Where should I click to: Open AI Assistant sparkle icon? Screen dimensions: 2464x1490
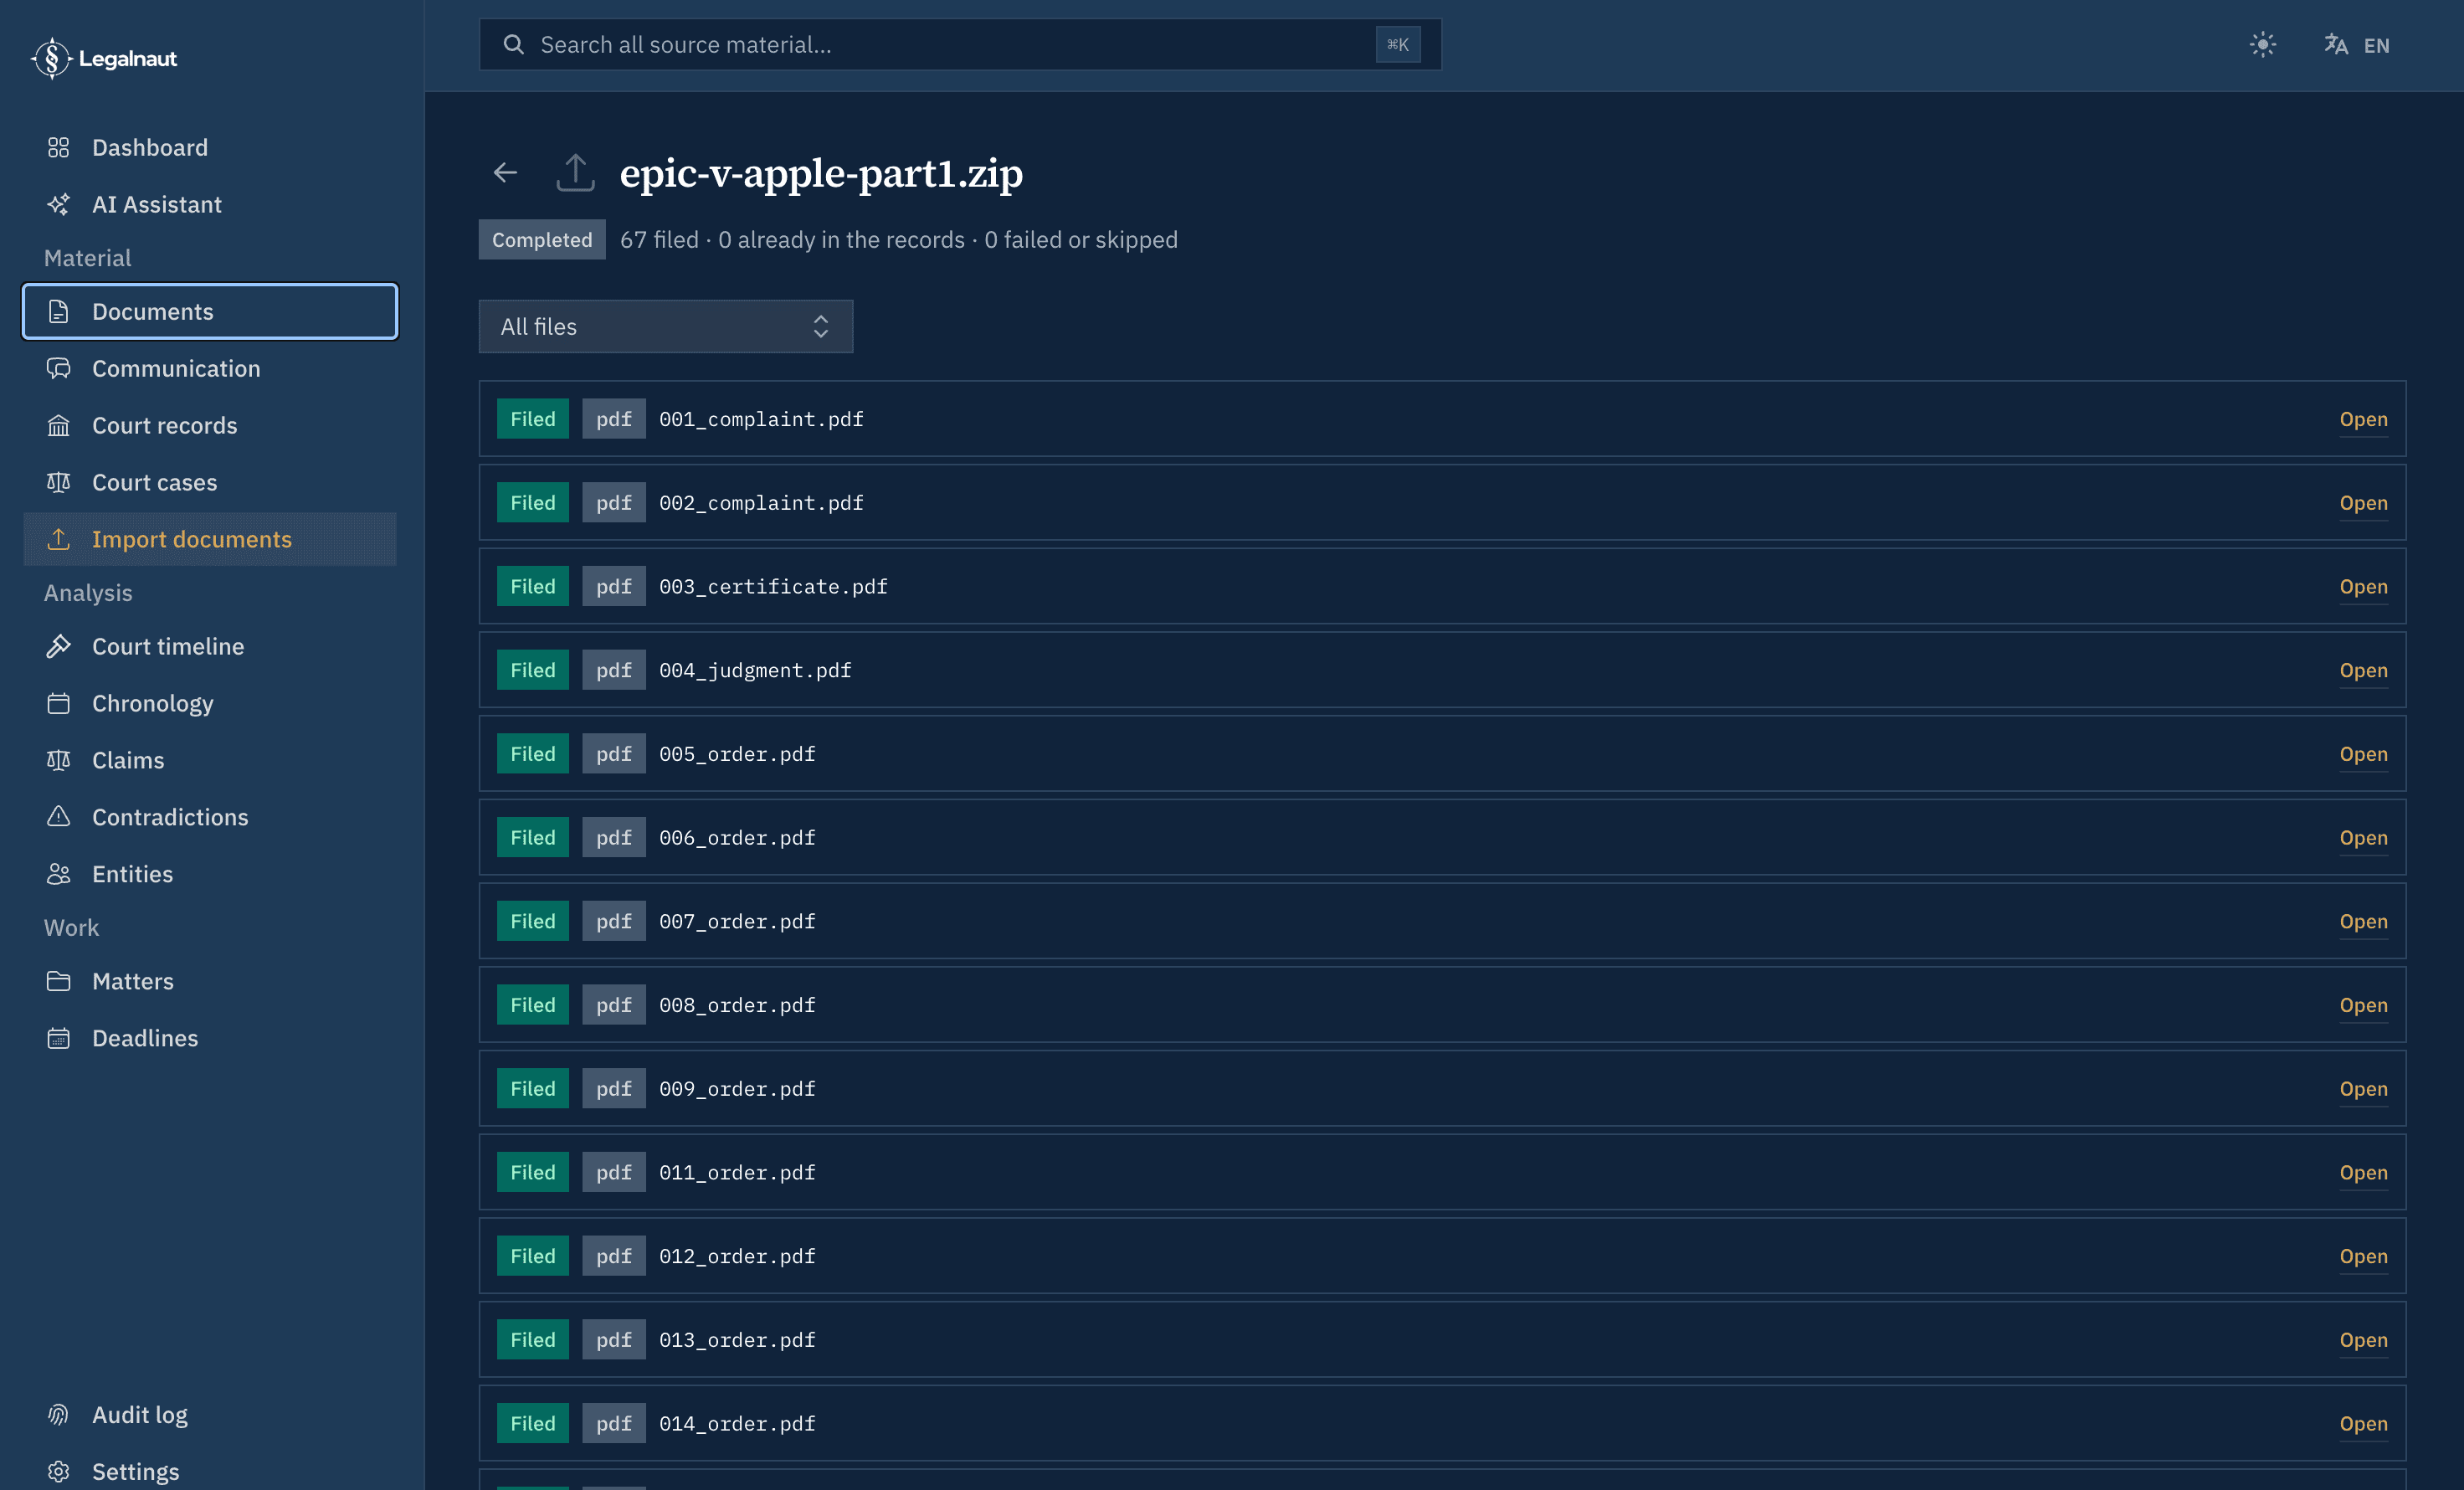tap(58, 204)
